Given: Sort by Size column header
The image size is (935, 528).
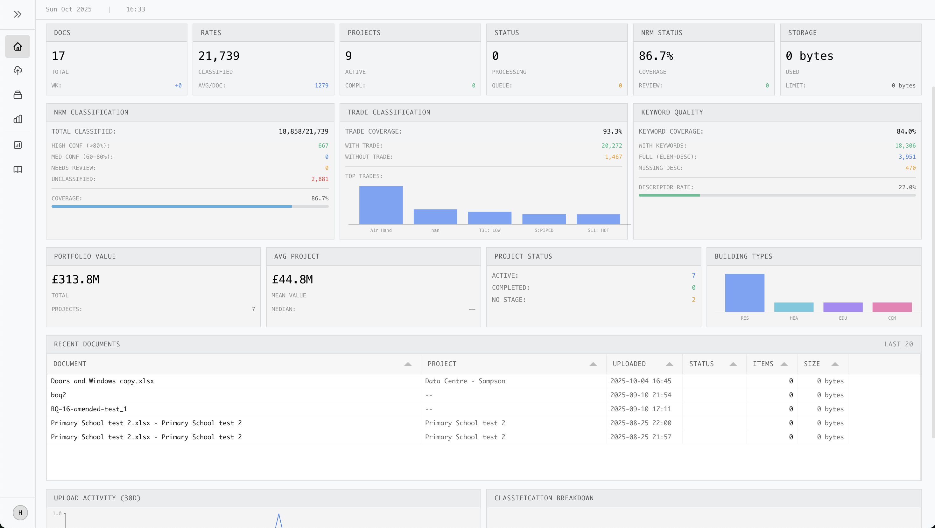Looking at the screenshot, I should pos(812,364).
